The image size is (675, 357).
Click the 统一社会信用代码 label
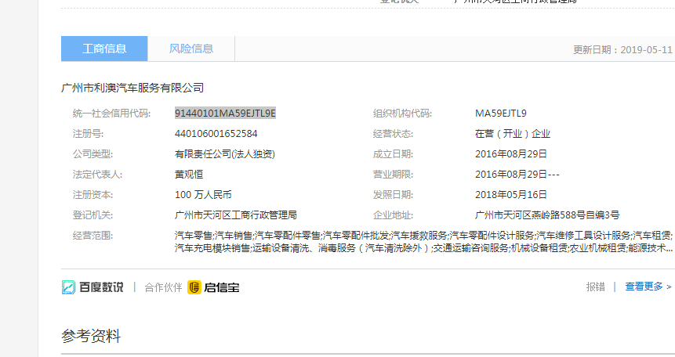[111, 114]
